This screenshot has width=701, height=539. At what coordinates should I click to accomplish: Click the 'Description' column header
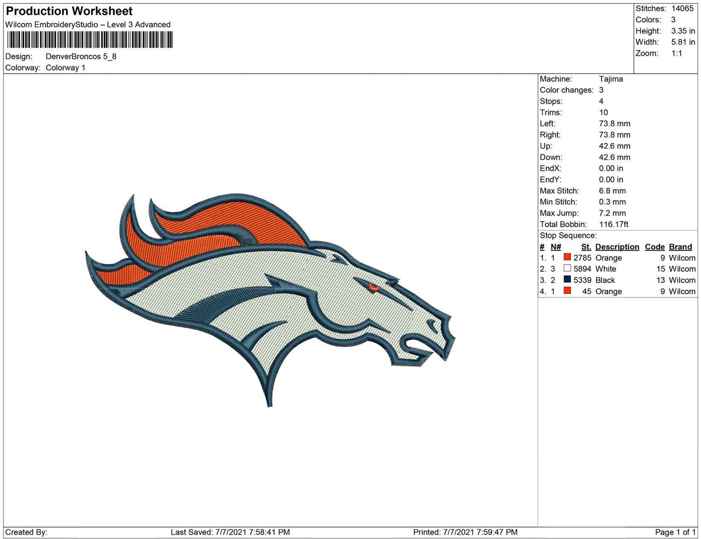click(617, 247)
